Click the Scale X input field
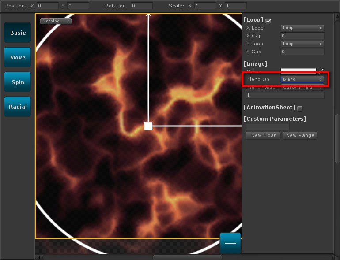The image size is (340, 260). pos(205,6)
